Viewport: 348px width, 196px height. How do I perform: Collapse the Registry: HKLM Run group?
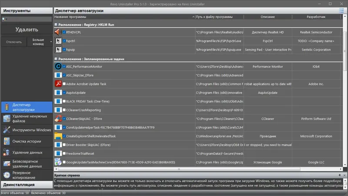tap(56, 25)
